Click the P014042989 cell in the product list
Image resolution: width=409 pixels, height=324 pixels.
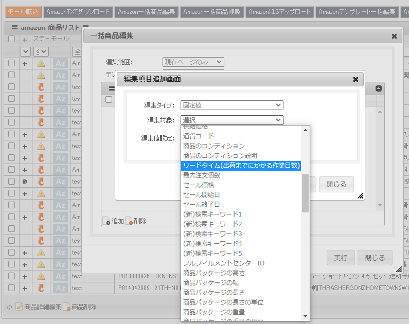(x=134, y=288)
